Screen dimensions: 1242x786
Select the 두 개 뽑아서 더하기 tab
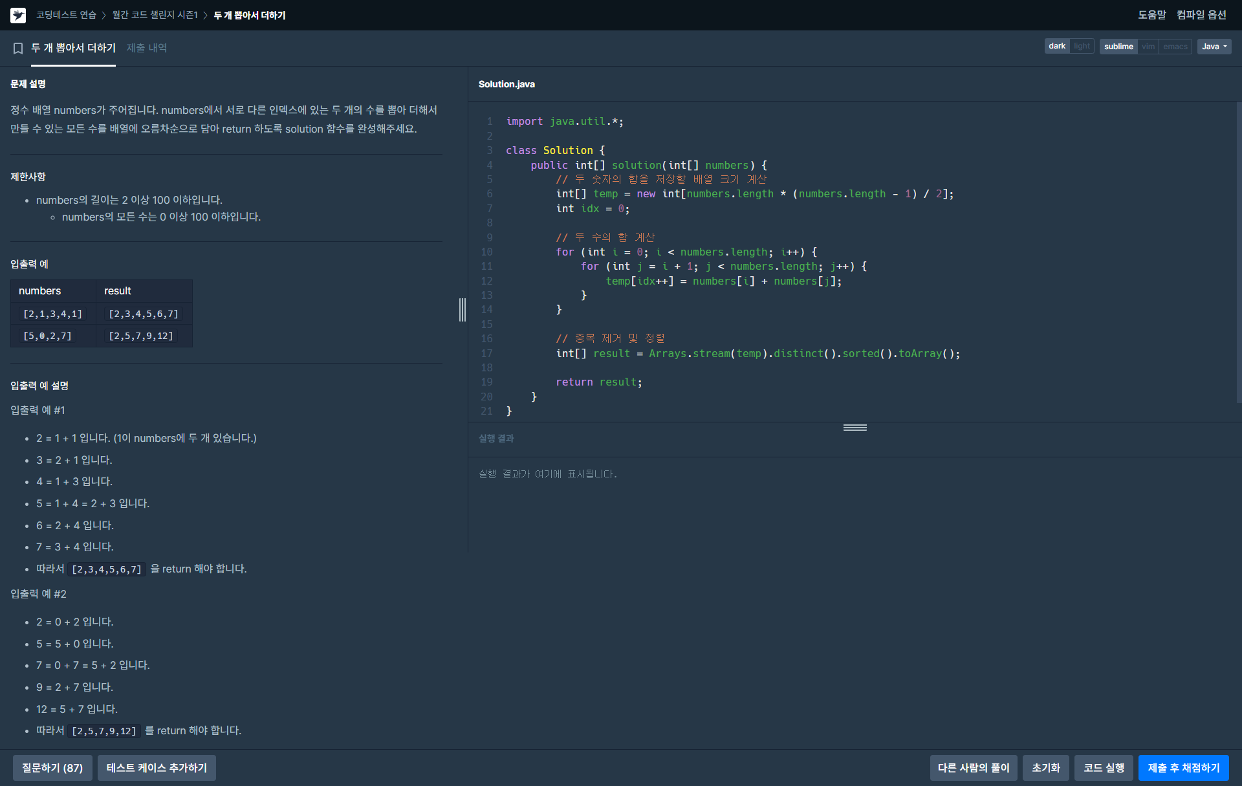point(73,48)
